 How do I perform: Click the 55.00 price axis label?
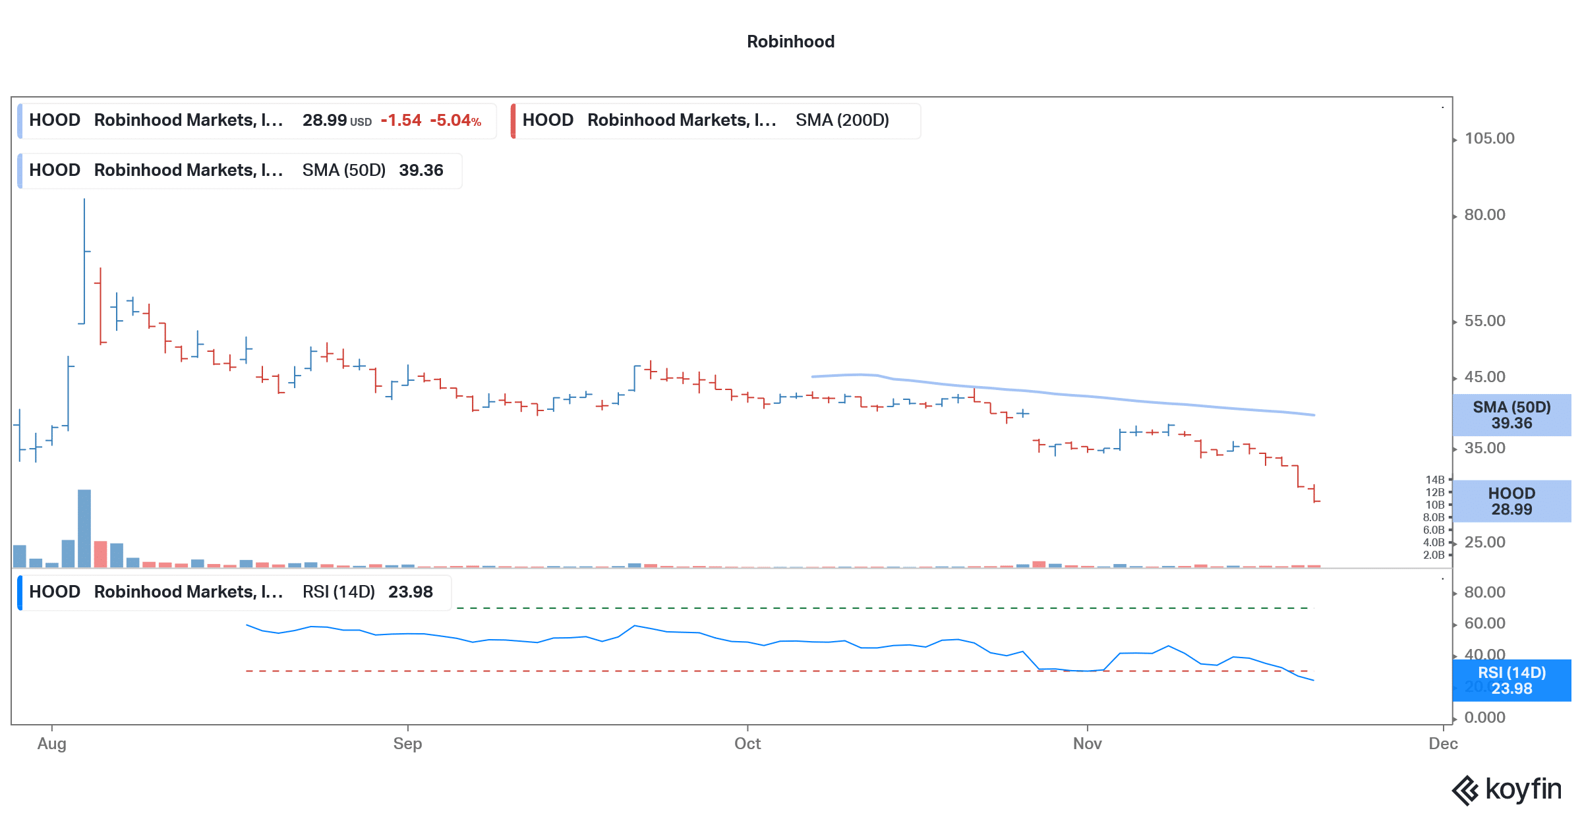pos(1484,321)
